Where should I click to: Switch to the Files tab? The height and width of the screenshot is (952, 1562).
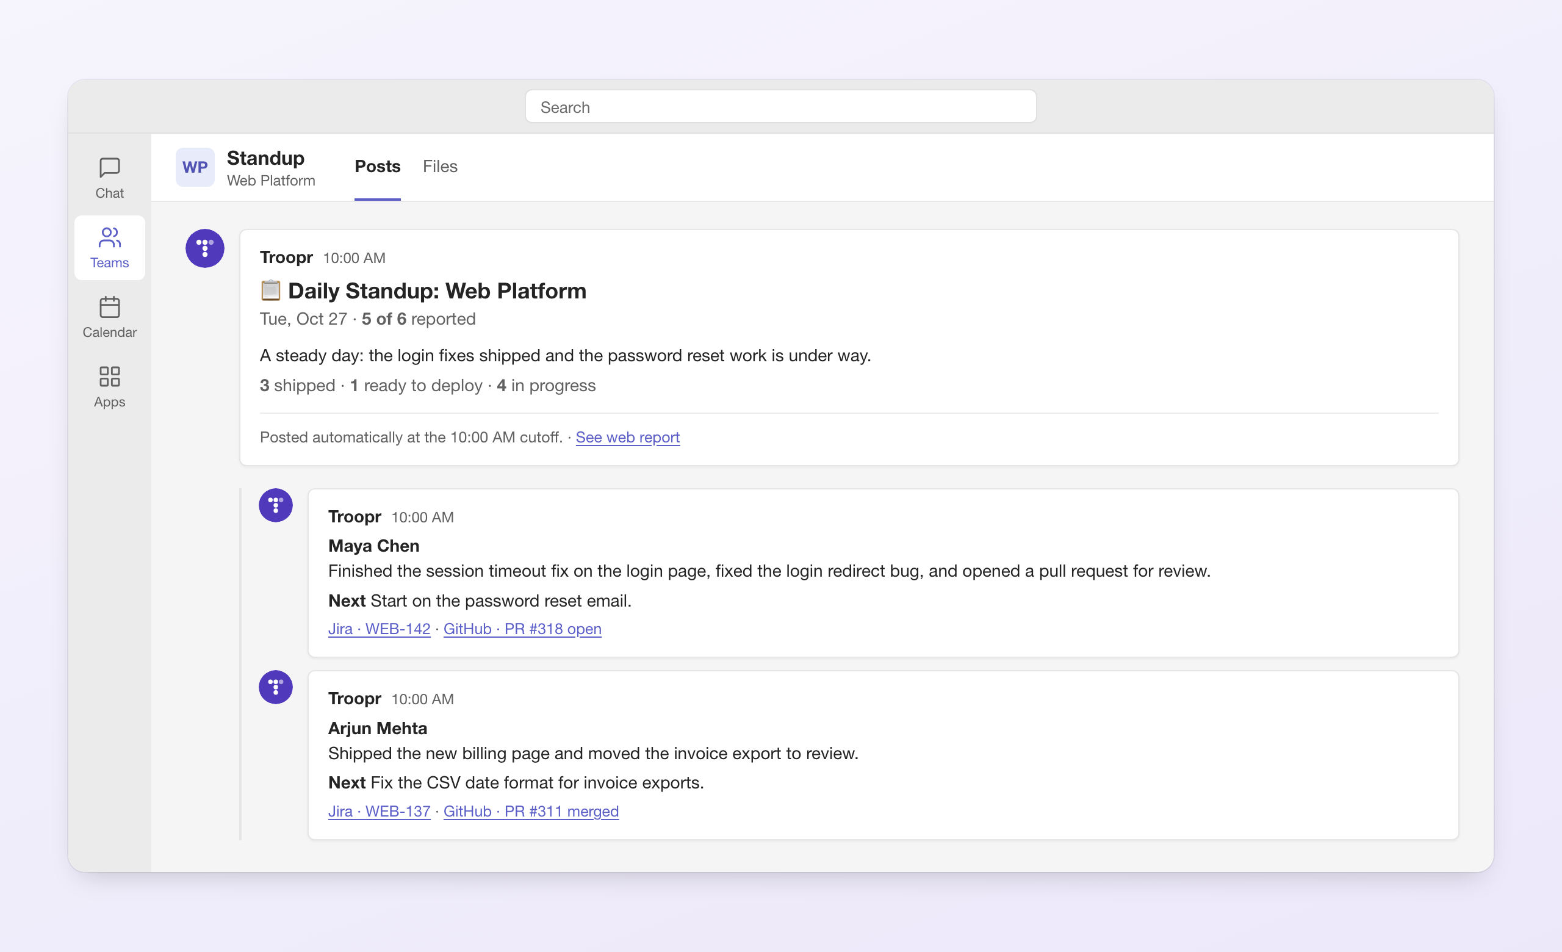pyautogui.click(x=440, y=167)
